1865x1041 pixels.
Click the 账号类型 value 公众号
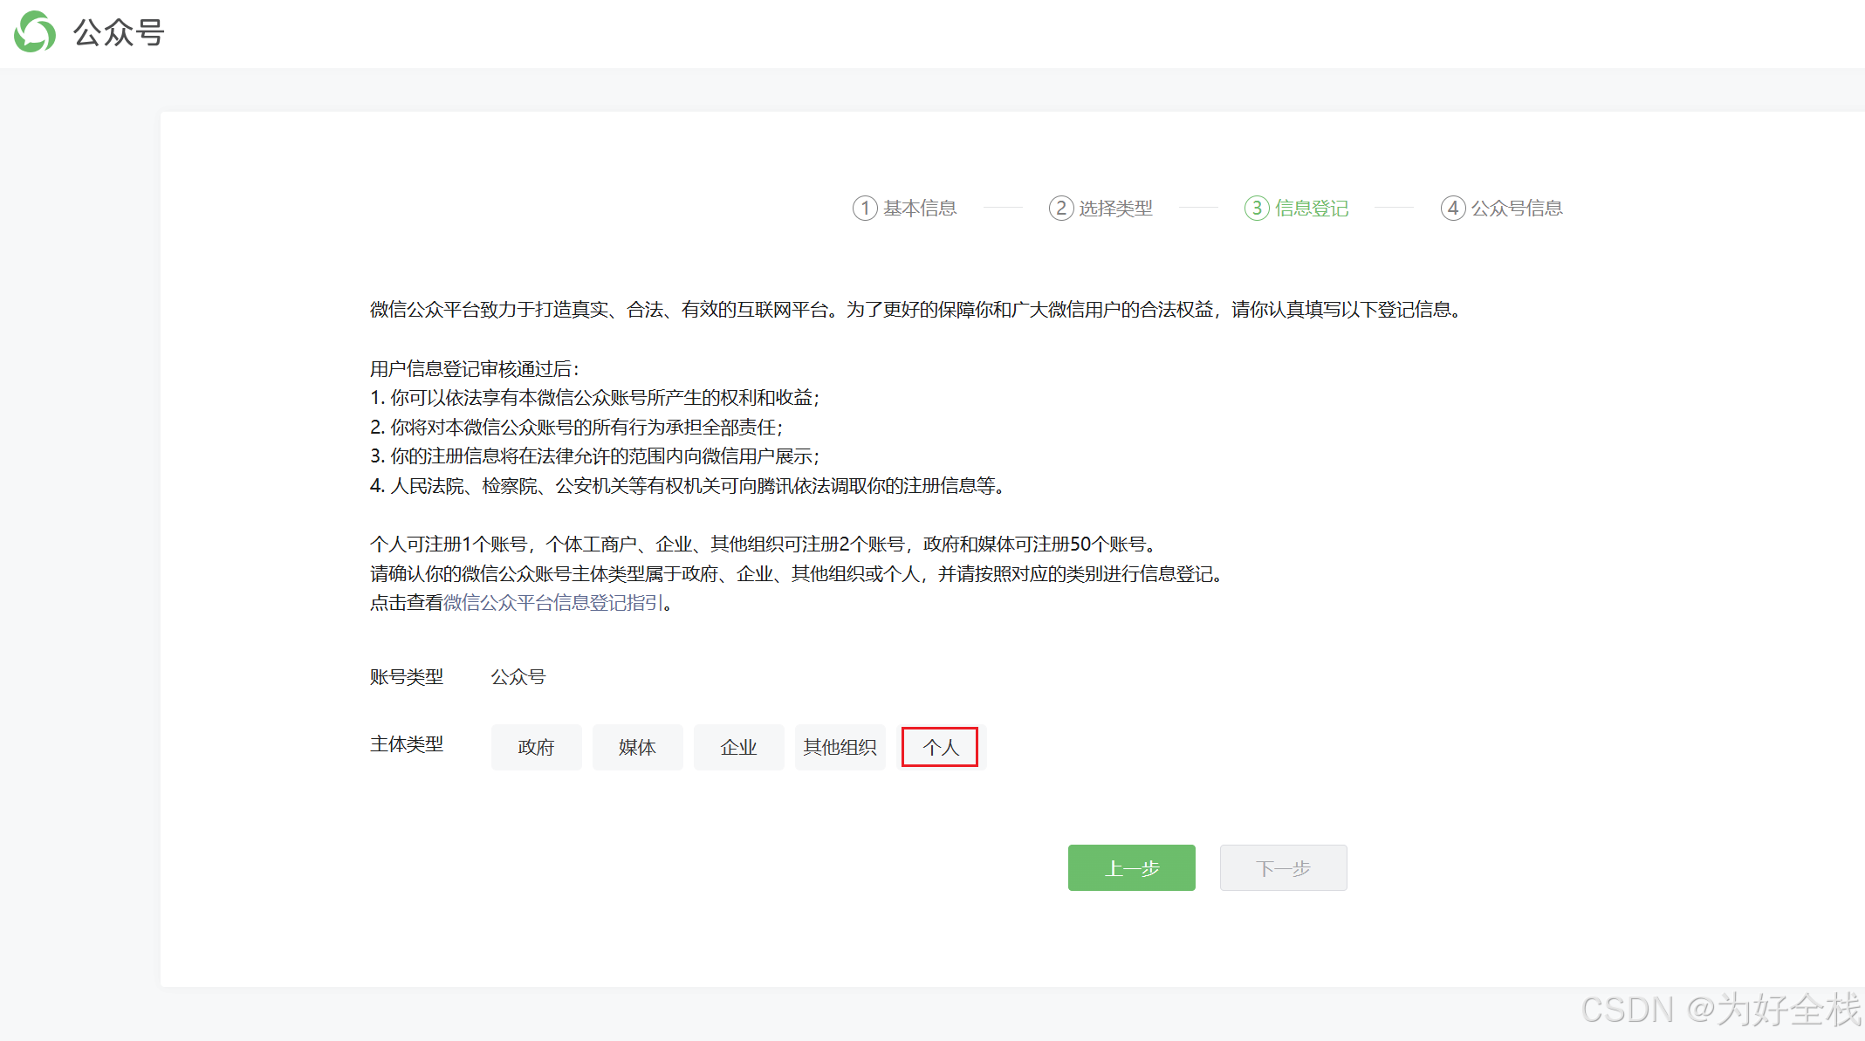(518, 677)
